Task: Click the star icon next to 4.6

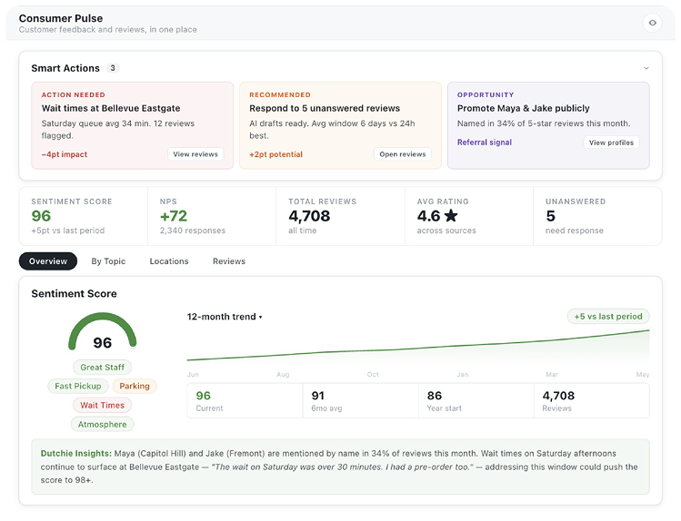Action: tap(451, 215)
